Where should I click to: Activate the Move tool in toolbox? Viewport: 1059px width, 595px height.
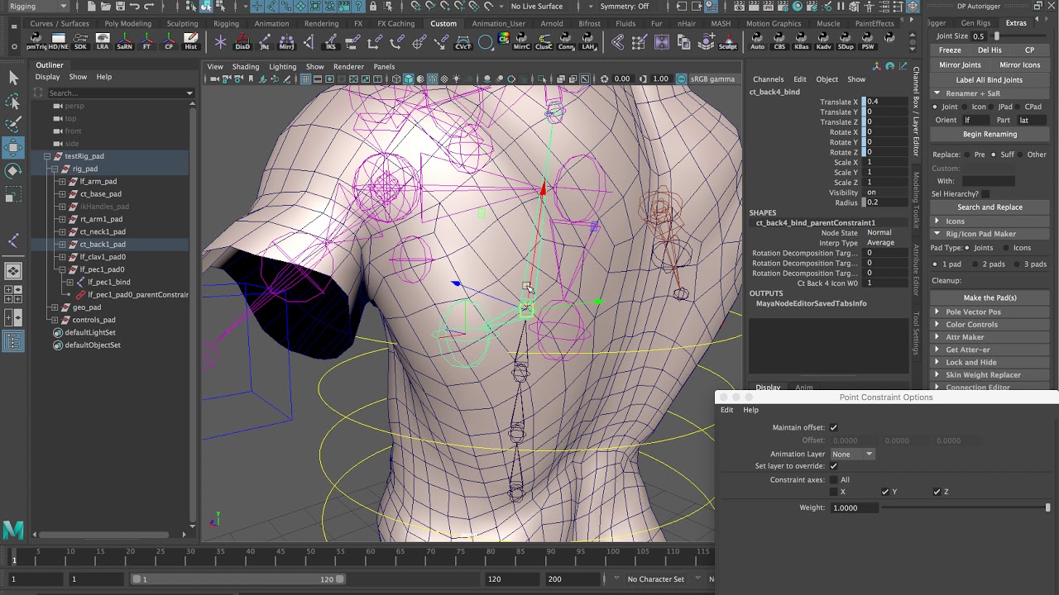pyautogui.click(x=13, y=148)
